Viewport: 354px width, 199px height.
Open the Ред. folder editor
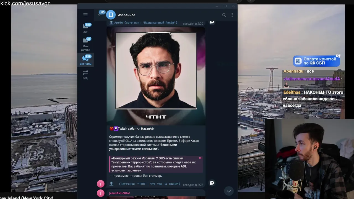[x=85, y=74]
